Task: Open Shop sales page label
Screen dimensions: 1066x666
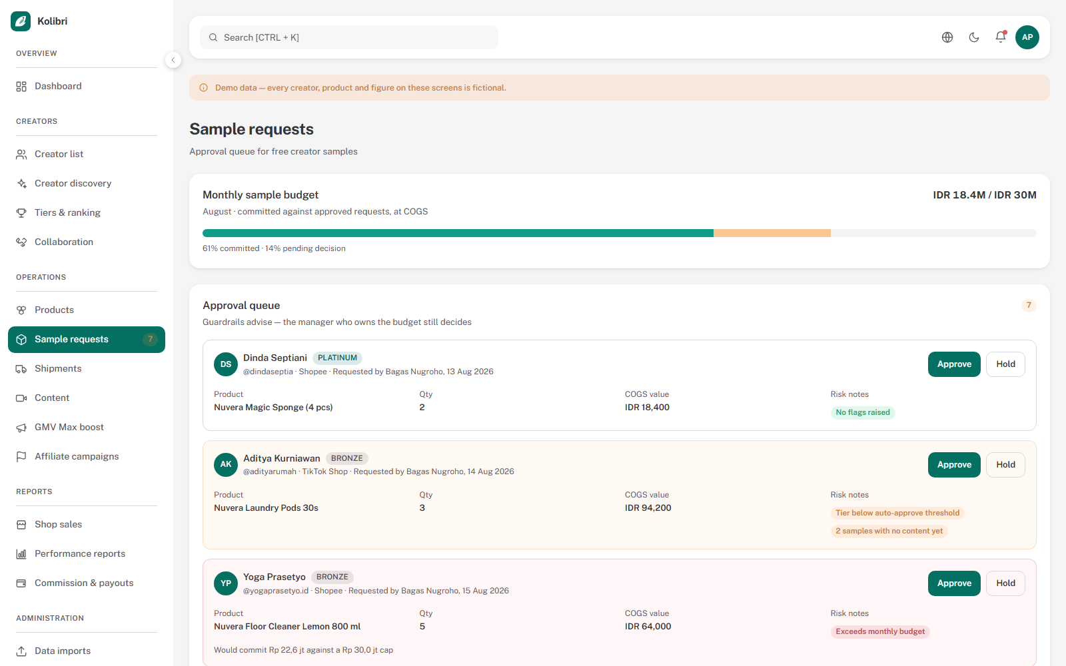Action: tap(59, 525)
